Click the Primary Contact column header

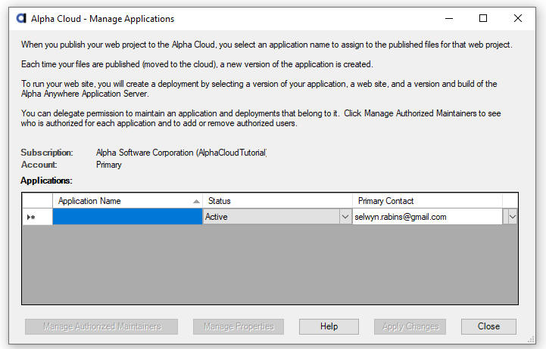427,201
